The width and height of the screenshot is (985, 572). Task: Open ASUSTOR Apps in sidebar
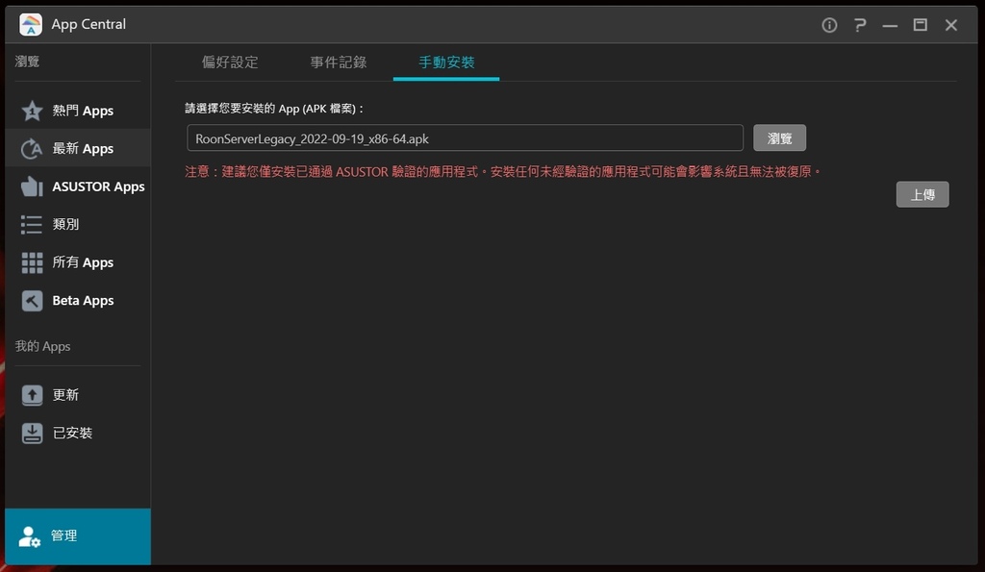78,187
